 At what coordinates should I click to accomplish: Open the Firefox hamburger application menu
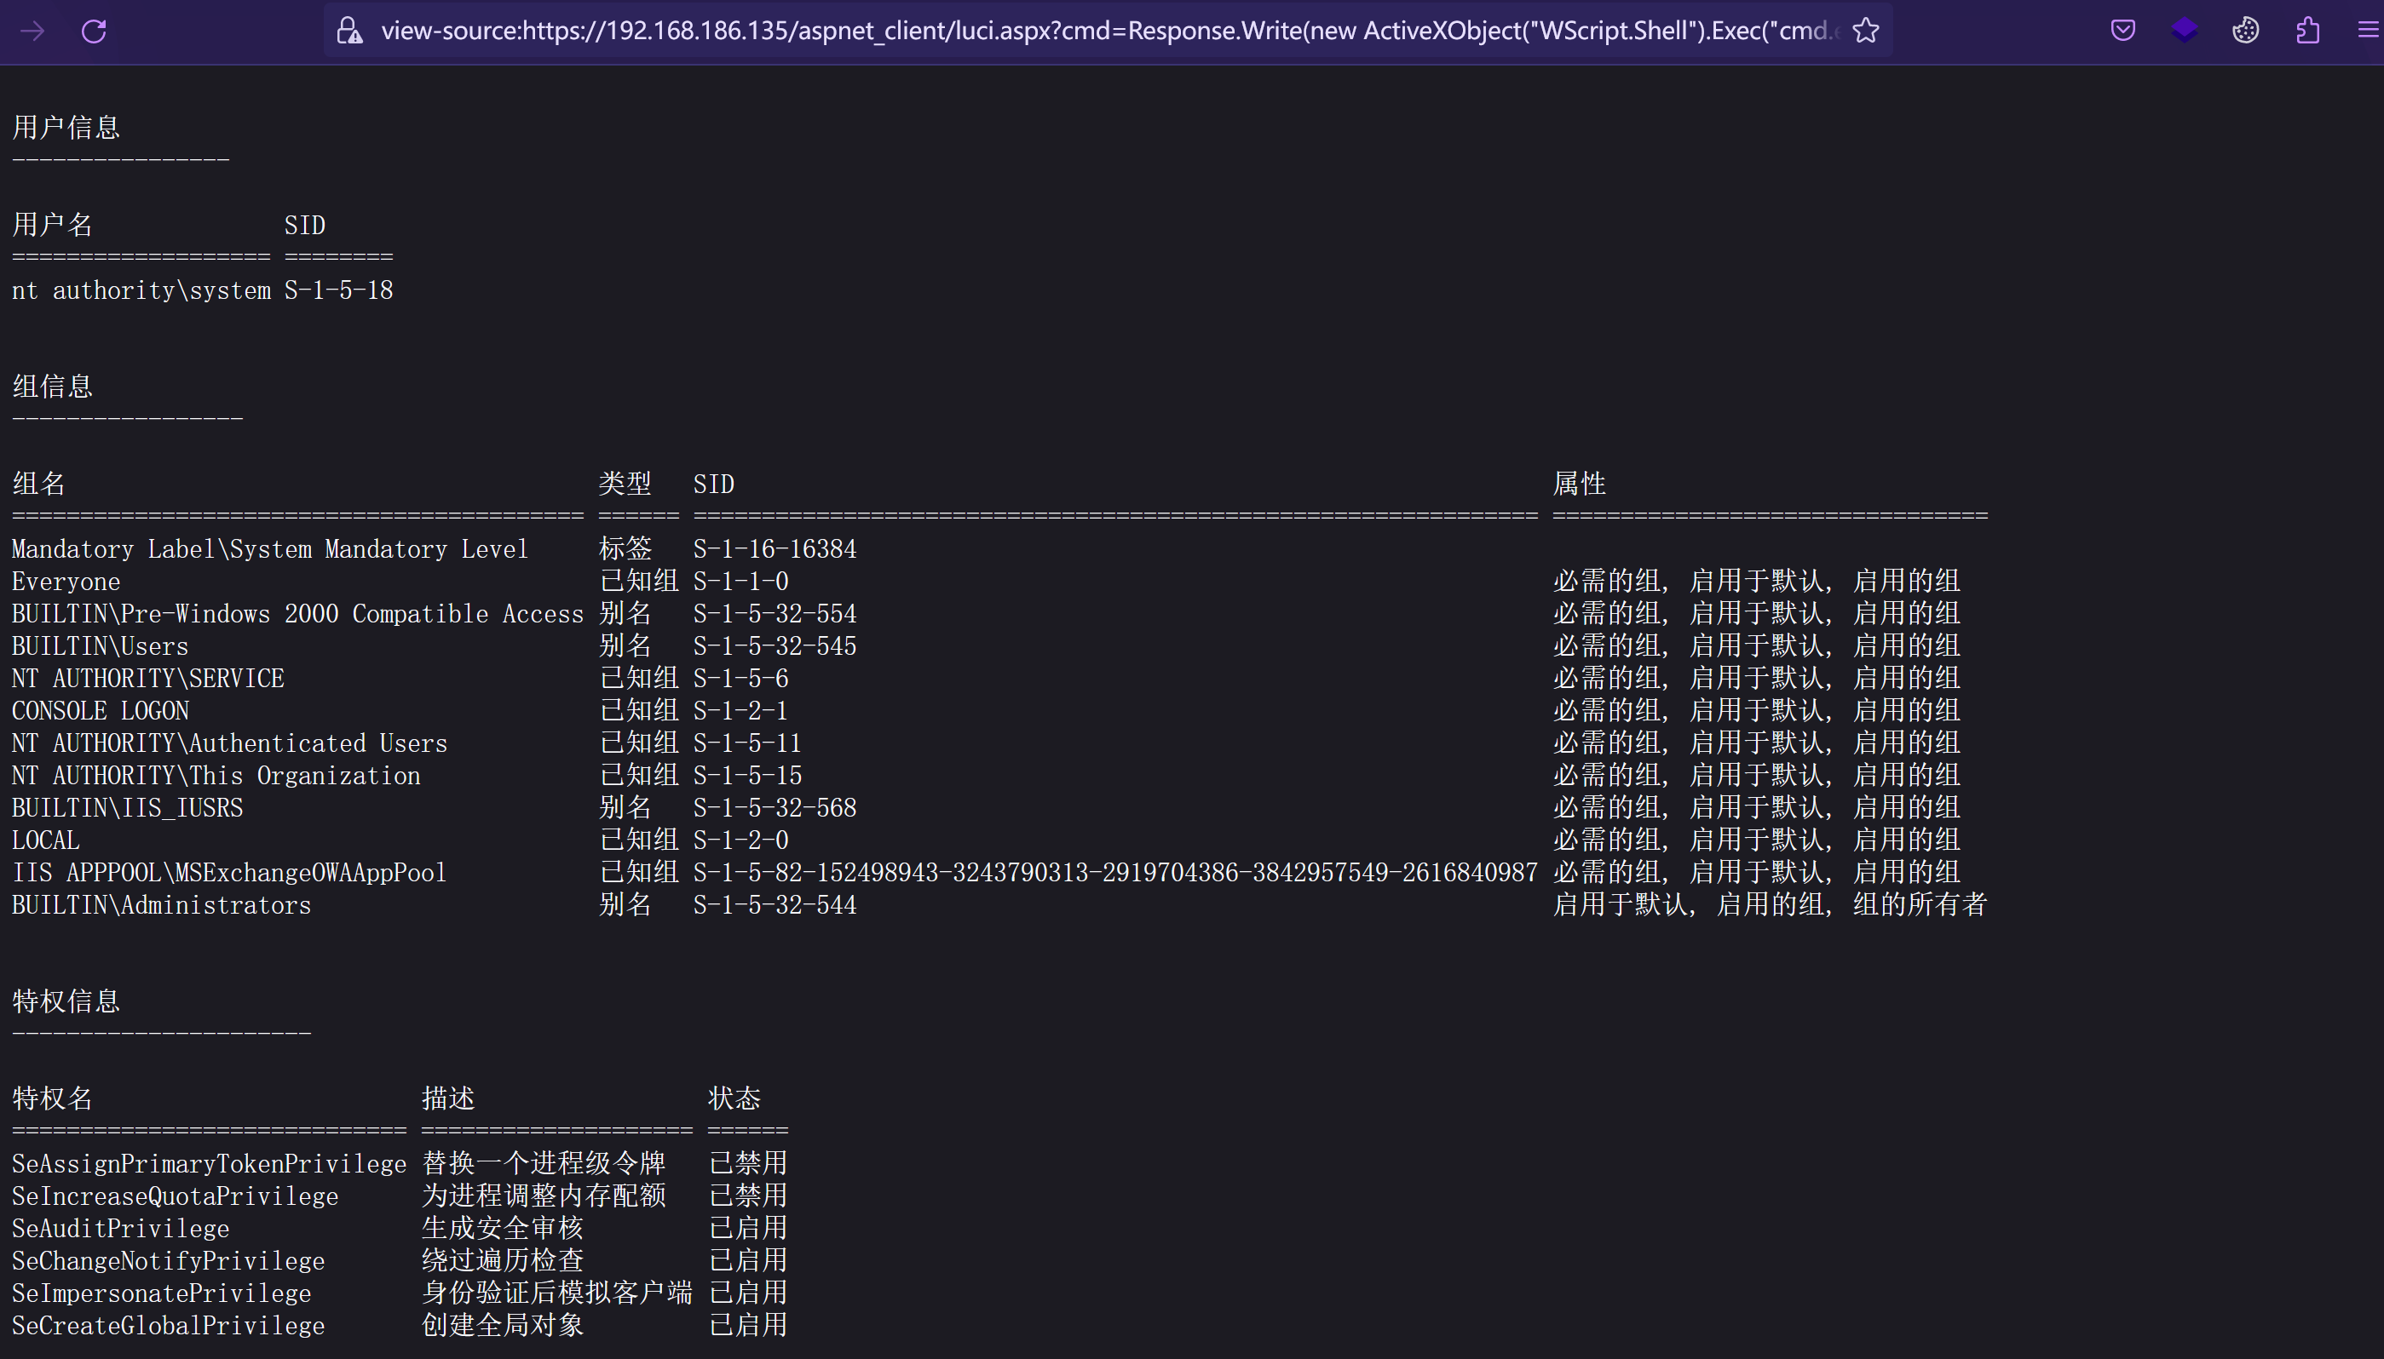coord(2367,31)
